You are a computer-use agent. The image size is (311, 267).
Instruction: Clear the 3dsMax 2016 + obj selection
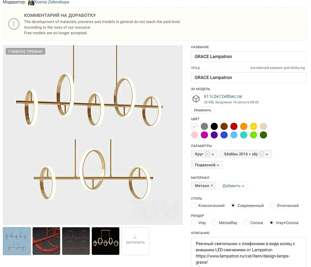click(x=261, y=154)
